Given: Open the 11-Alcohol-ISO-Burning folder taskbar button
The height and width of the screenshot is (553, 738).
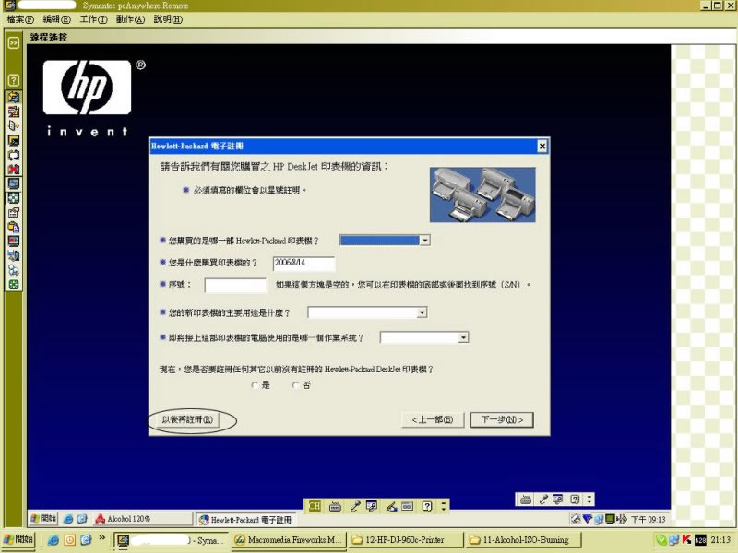Looking at the screenshot, I should click(x=522, y=540).
